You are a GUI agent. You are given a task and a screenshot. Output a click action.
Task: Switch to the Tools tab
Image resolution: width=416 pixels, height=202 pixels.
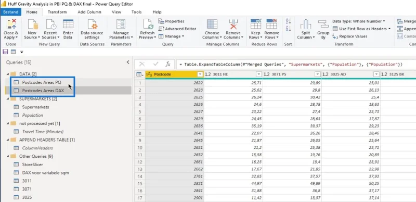(136, 12)
